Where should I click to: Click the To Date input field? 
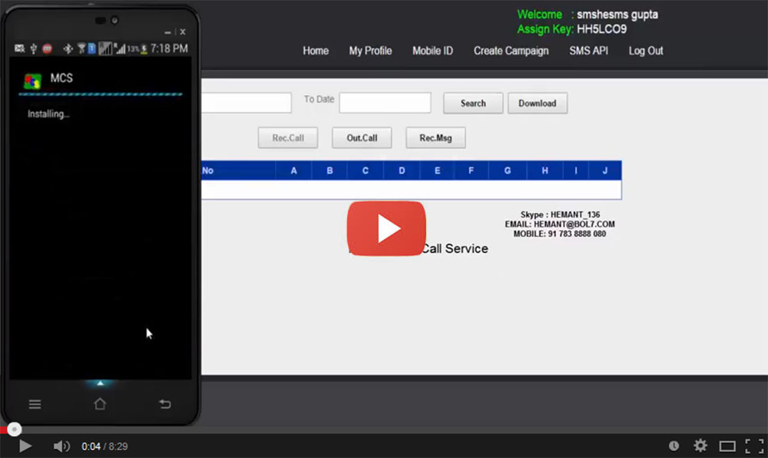click(x=385, y=103)
